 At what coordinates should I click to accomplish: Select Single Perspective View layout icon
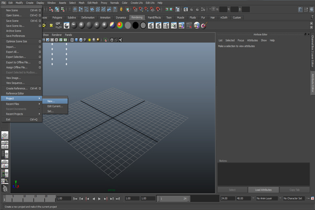coord(5,135)
